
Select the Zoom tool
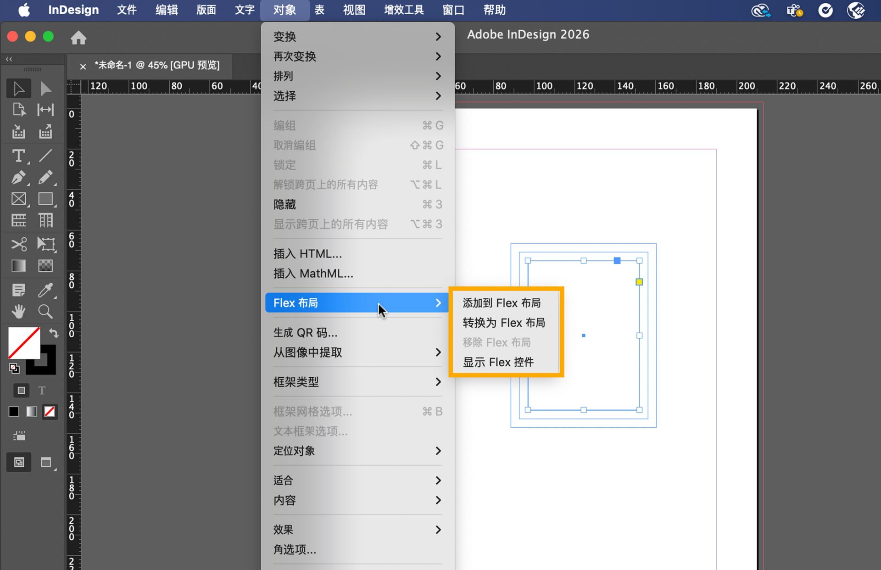pos(45,311)
